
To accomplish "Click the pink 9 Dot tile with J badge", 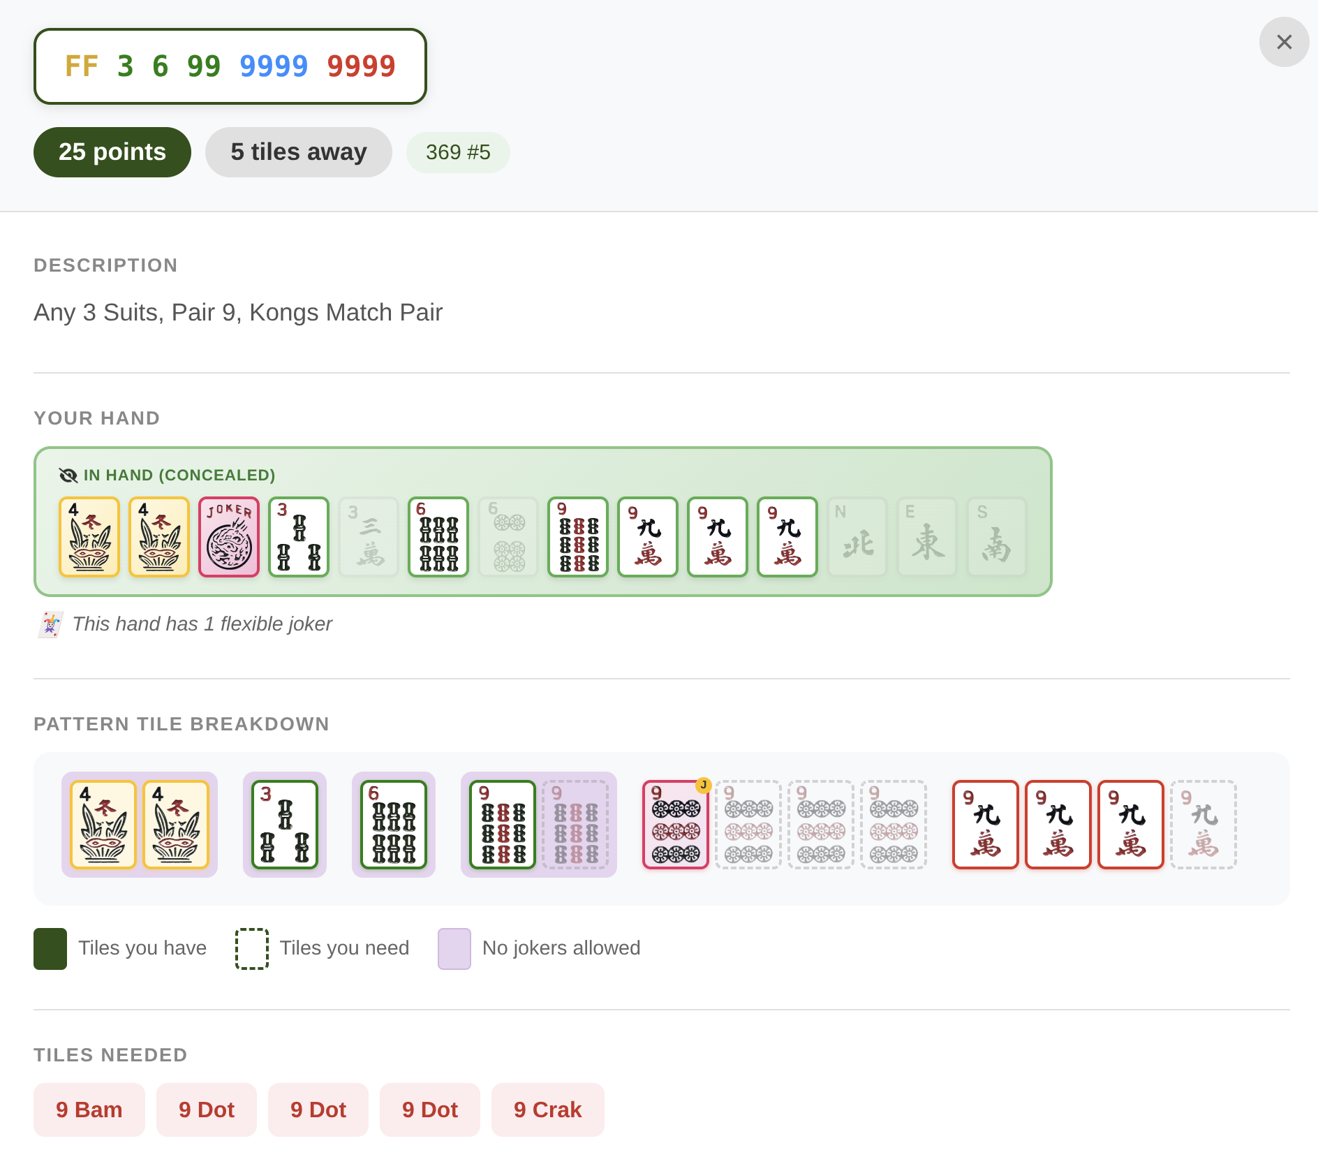I will pyautogui.click(x=675, y=825).
